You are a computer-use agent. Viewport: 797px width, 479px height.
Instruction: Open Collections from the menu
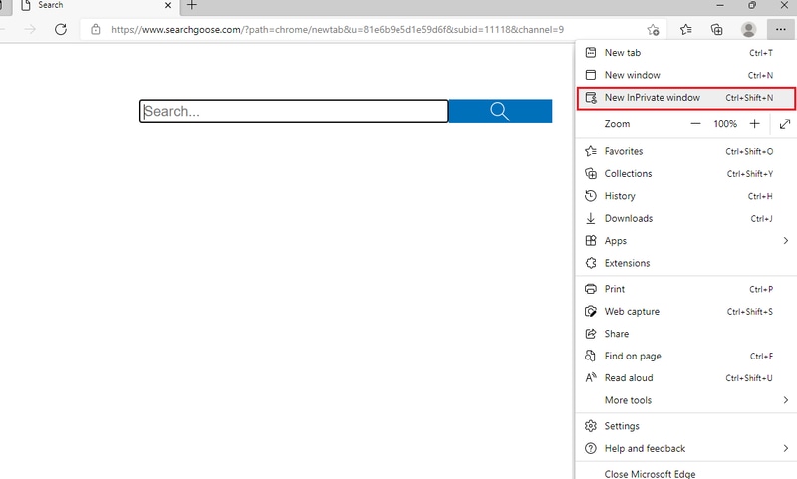click(x=685, y=173)
